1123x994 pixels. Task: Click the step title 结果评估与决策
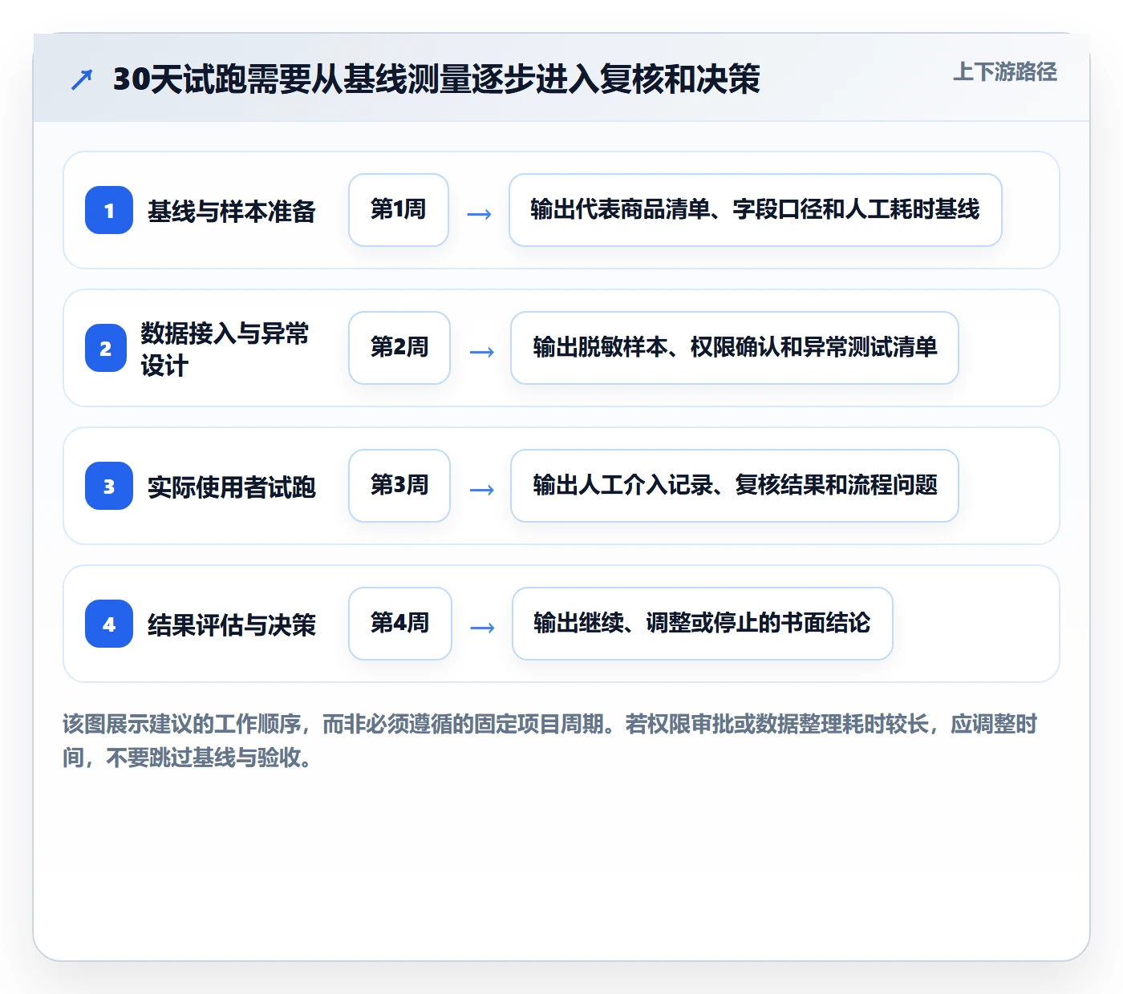click(x=232, y=625)
